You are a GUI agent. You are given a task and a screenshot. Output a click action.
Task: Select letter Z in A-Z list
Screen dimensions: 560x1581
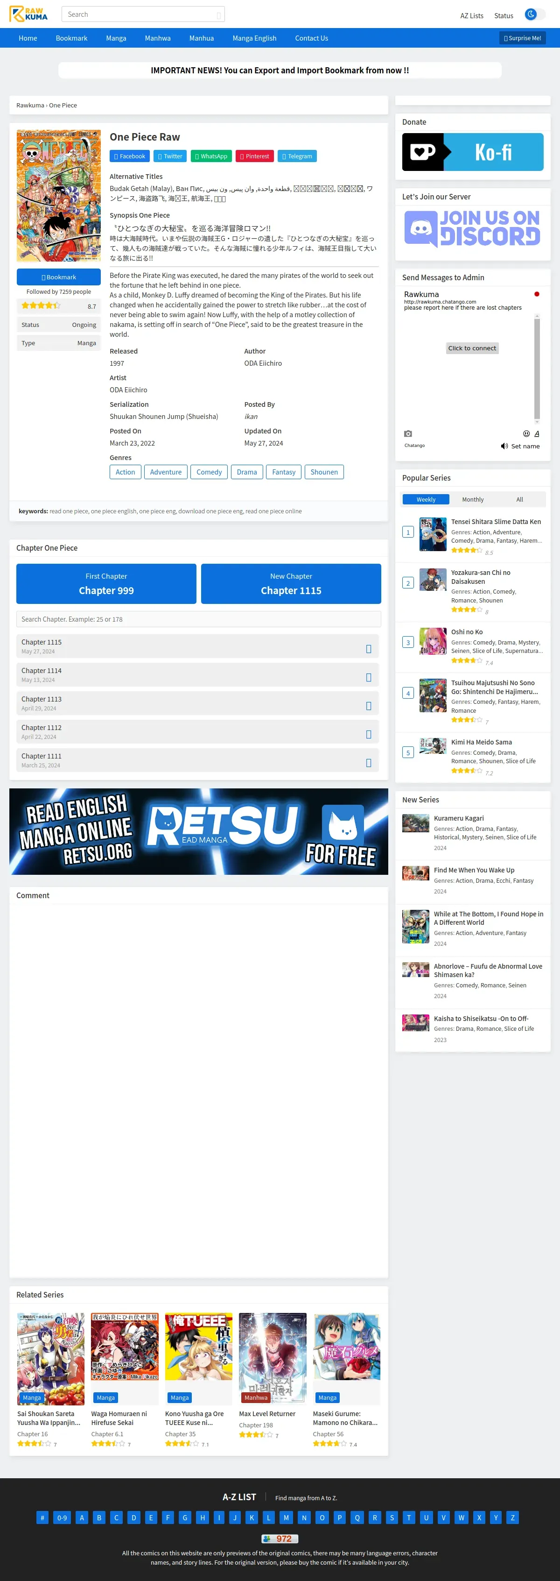513,1518
